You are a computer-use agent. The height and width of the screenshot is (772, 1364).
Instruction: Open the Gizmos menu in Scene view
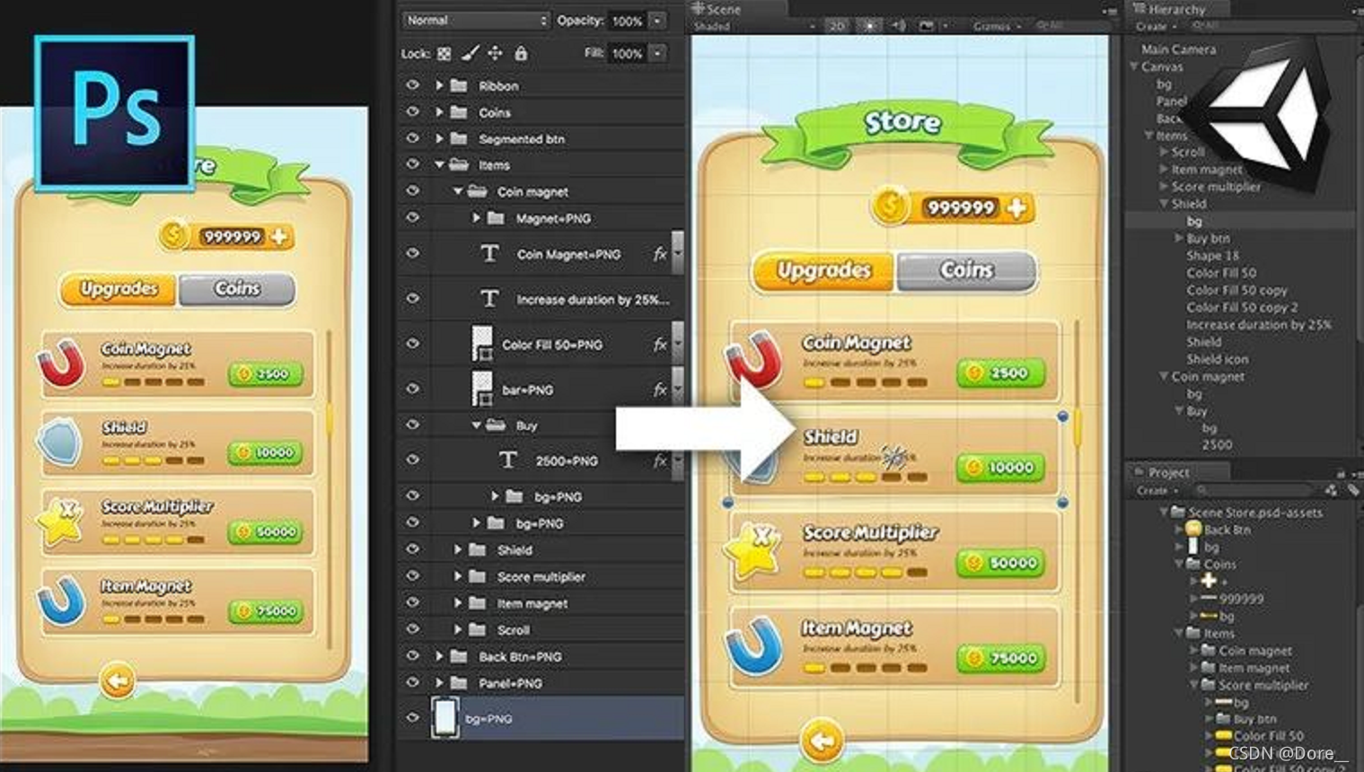(993, 26)
